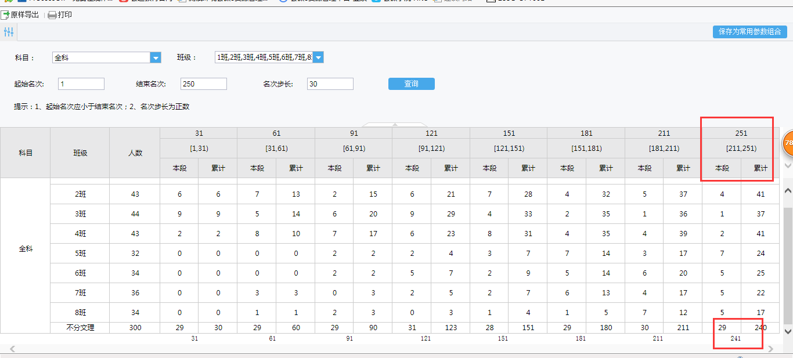Select the 人数 column header
Image resolution: width=793 pixels, height=358 pixels.
pos(135,153)
